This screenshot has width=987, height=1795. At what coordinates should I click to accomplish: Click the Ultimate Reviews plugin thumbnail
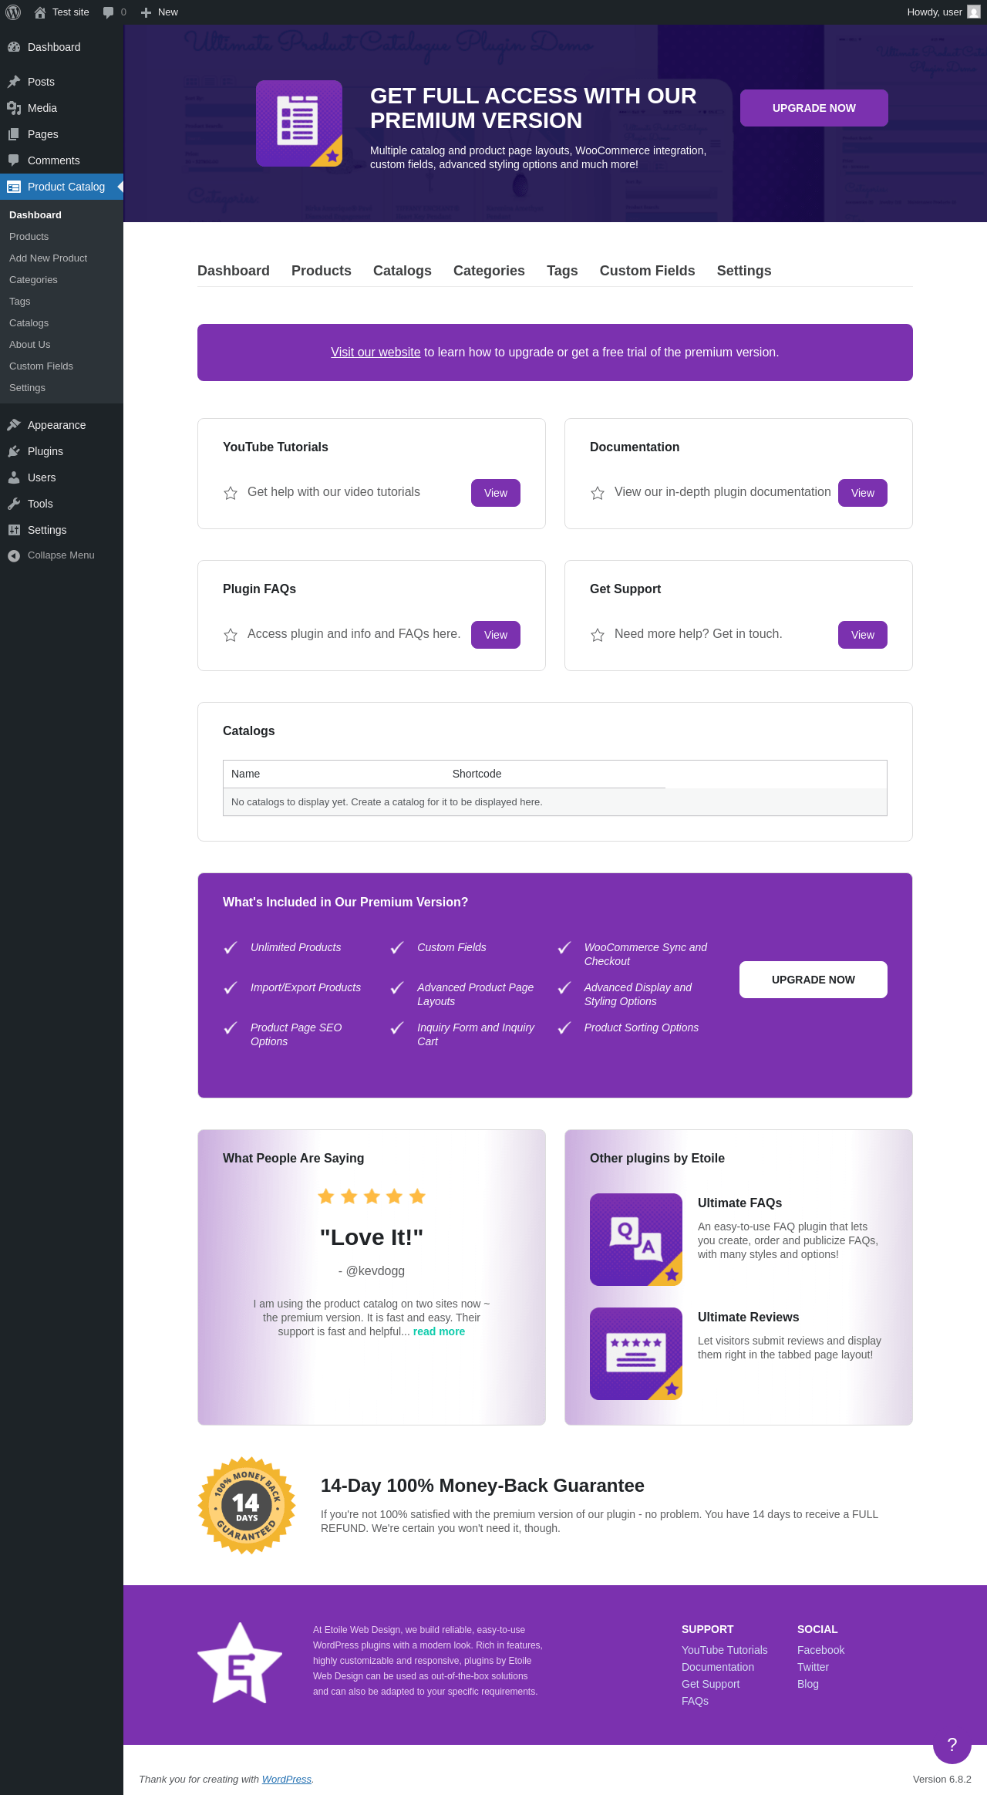tap(636, 1354)
